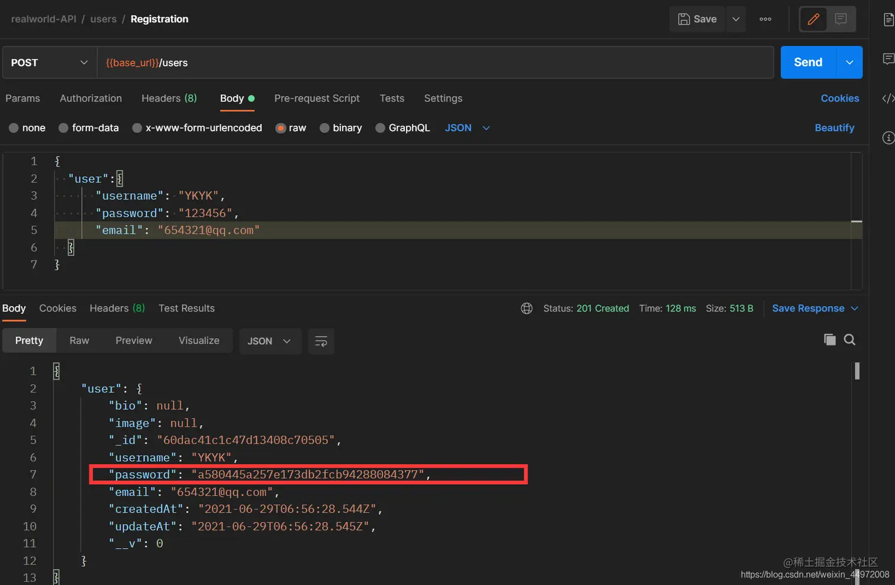Open the response Headers (8) tab

pos(117,308)
